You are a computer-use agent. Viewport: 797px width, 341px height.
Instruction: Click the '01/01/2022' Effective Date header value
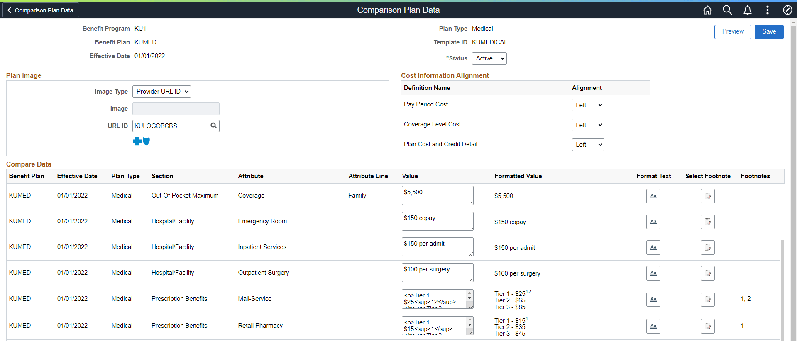[149, 56]
